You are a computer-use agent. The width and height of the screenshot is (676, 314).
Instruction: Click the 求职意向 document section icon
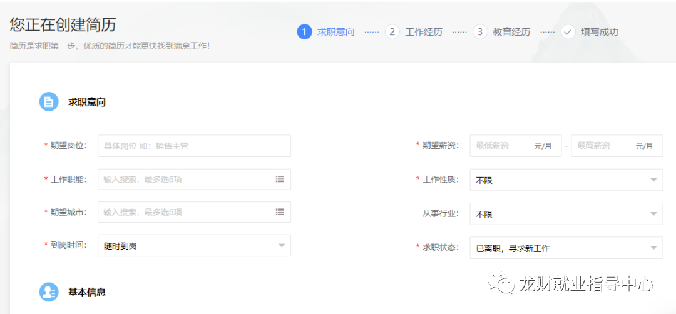pyautogui.click(x=49, y=102)
